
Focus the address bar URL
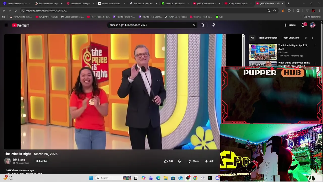coord(46,11)
